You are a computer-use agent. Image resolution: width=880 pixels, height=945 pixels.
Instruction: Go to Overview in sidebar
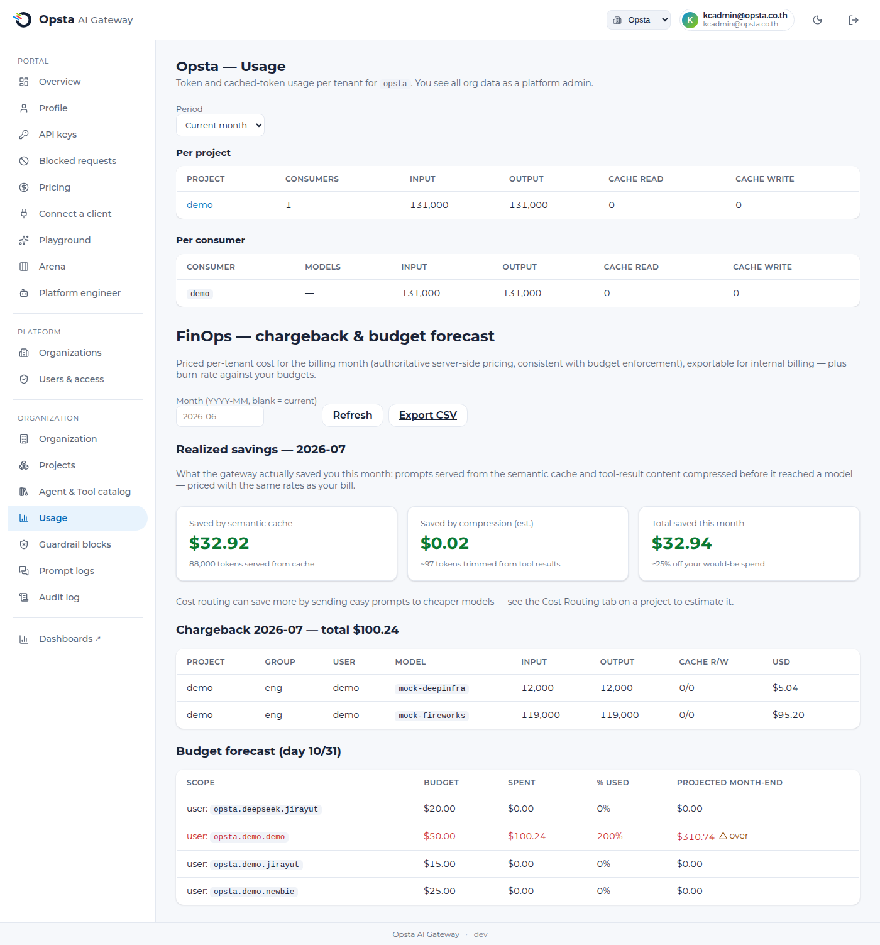77,82
